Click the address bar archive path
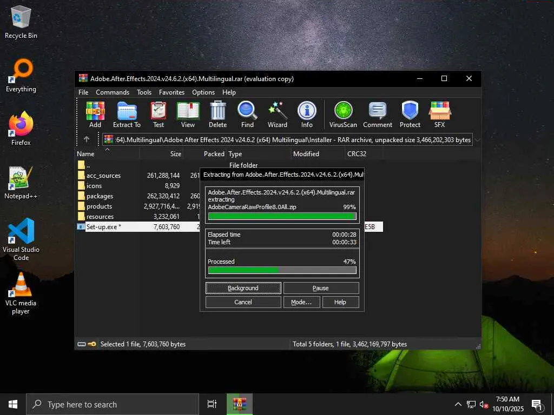This screenshot has height=415, width=554. point(288,140)
